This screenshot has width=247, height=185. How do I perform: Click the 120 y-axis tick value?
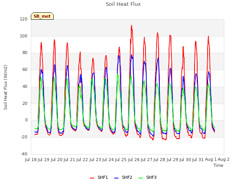[x=24, y=19]
